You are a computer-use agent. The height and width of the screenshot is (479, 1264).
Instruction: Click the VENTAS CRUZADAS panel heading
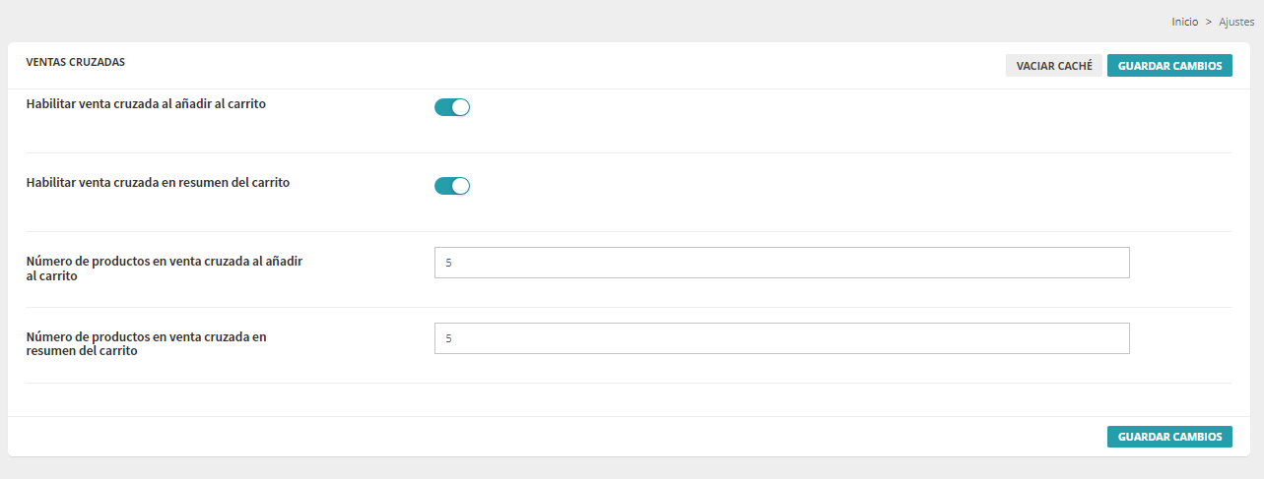pos(76,62)
